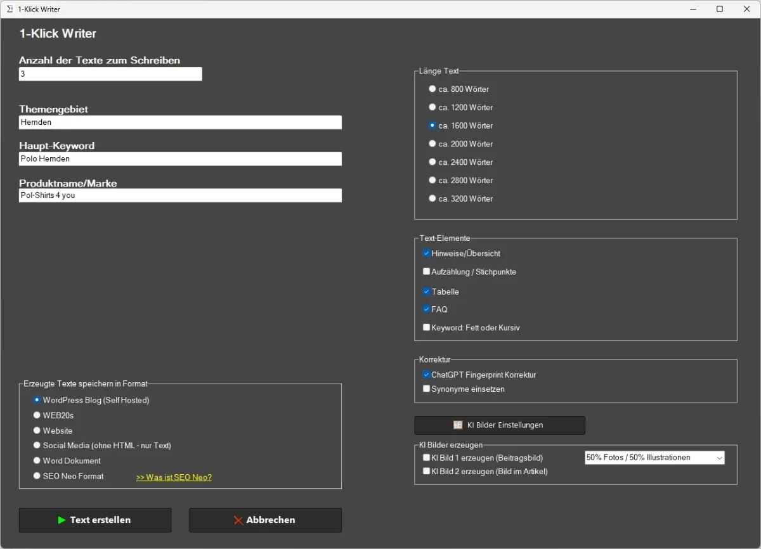Open the Was ist SEO Neo? link
This screenshot has height=549, width=761.
click(174, 477)
